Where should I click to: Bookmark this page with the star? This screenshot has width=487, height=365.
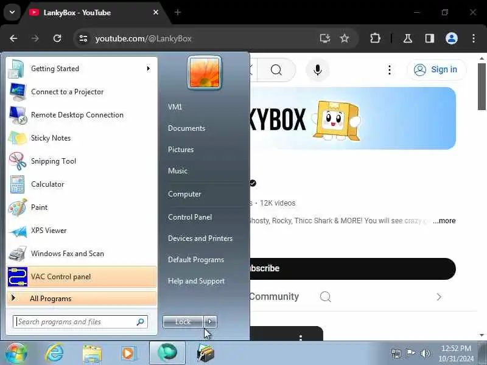click(345, 38)
